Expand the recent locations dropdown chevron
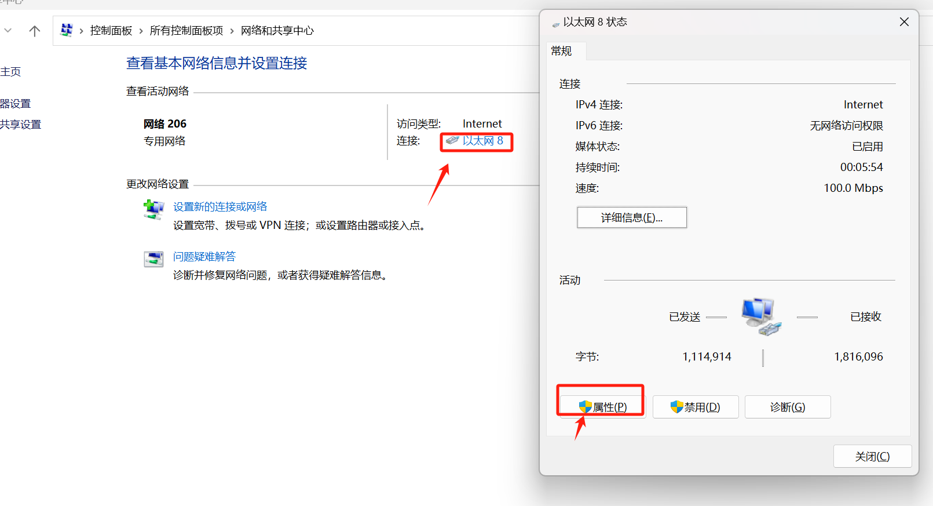933x506 pixels. pyautogui.click(x=8, y=31)
